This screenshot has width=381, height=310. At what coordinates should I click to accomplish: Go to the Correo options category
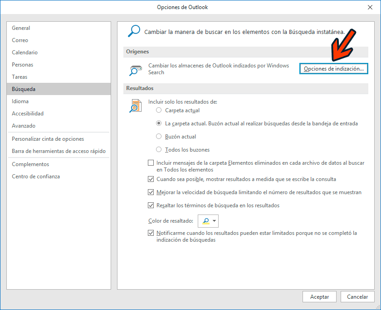coord(59,40)
